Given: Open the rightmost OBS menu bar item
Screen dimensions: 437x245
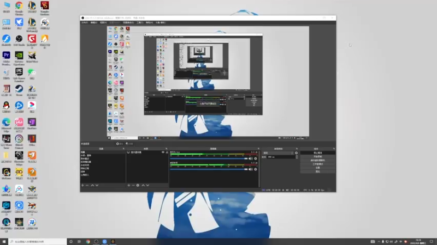Looking at the screenshot, I should pyautogui.click(x=161, y=22).
